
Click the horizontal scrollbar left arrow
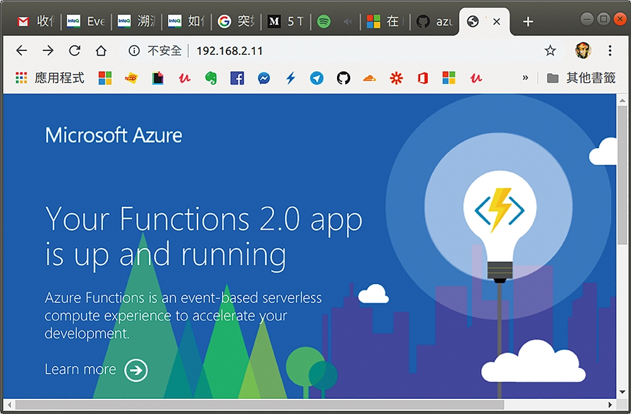click(9, 405)
